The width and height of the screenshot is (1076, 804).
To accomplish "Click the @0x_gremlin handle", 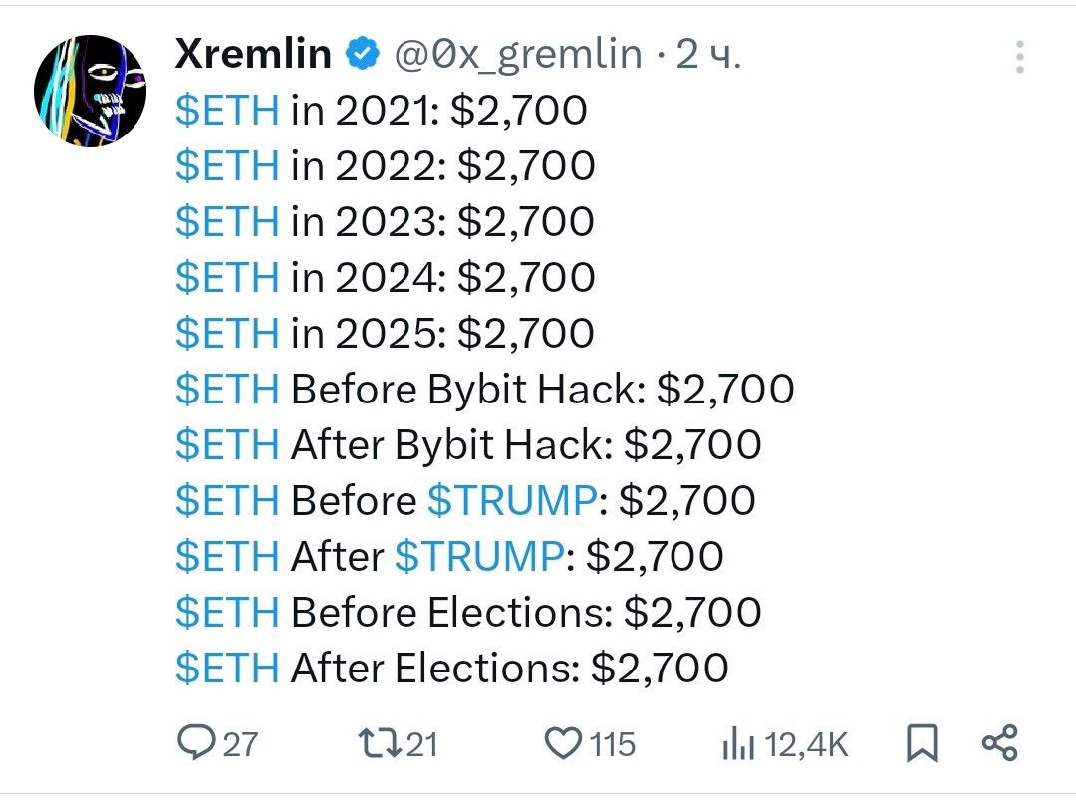I will [518, 55].
